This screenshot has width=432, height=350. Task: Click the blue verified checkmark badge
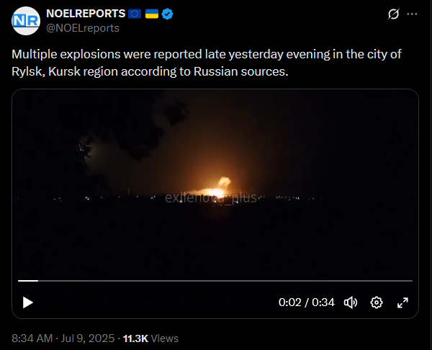point(167,14)
